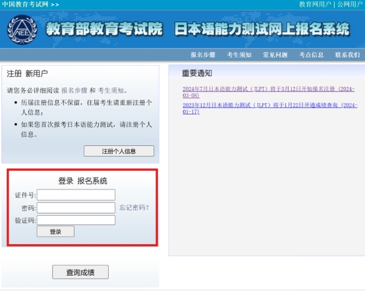Open the 联系我们 menu item

(348, 55)
